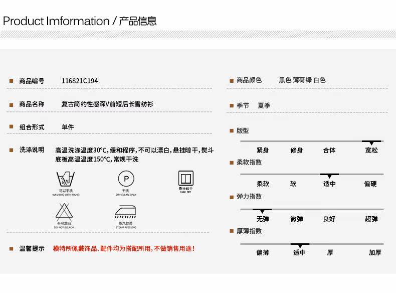Click the thickness label 加厚
The image size is (396, 293).
click(x=375, y=252)
